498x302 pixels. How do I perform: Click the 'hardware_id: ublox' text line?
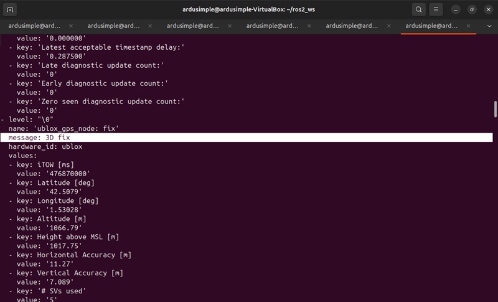(45, 147)
